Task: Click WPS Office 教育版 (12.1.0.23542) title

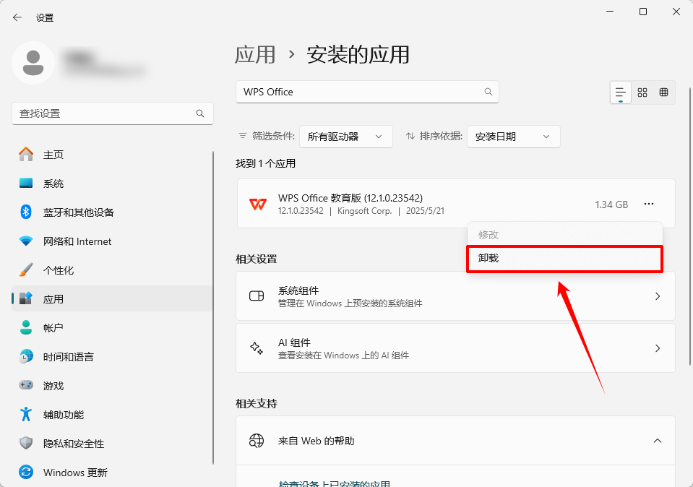Action: click(x=350, y=198)
